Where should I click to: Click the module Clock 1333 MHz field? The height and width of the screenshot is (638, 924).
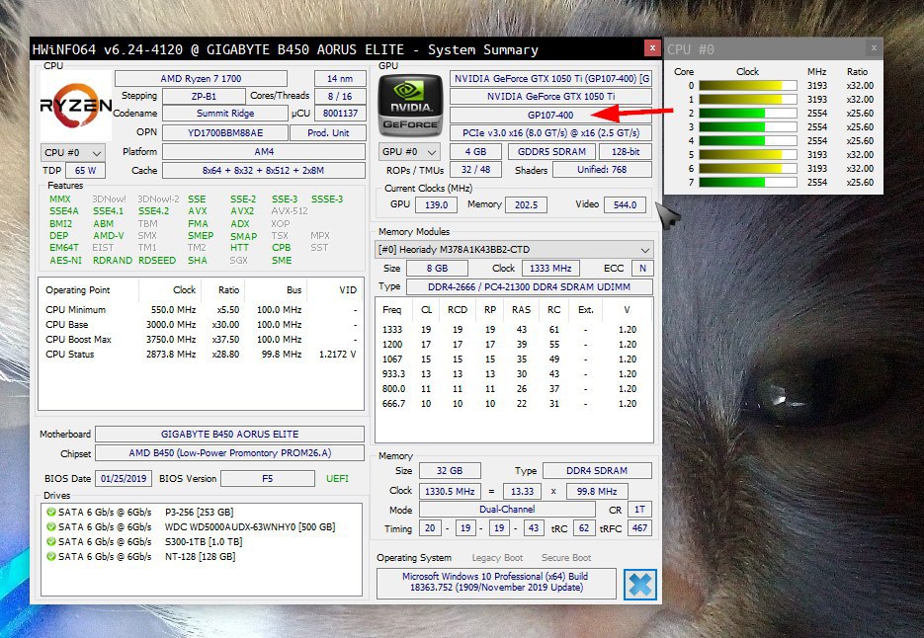click(x=550, y=268)
